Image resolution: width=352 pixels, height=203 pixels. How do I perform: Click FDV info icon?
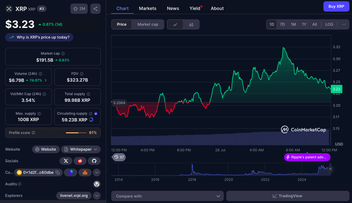(82, 74)
